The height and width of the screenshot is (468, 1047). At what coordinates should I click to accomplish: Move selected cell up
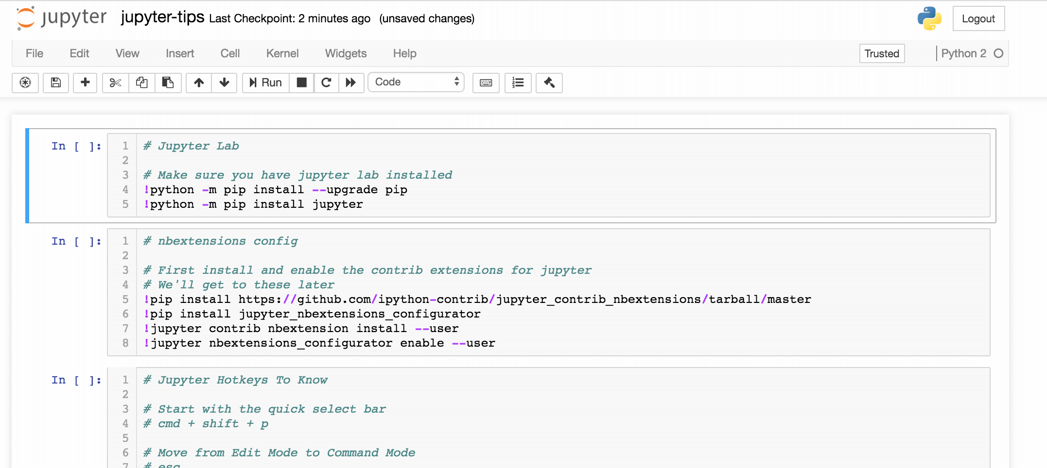click(199, 83)
